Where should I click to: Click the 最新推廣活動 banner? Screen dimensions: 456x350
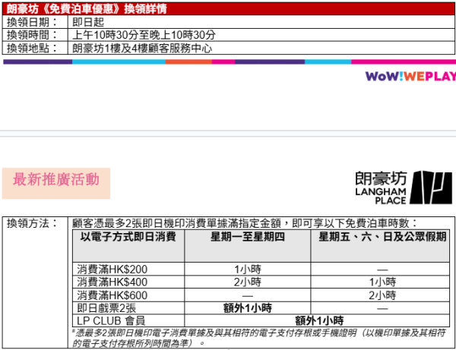[x=56, y=183]
